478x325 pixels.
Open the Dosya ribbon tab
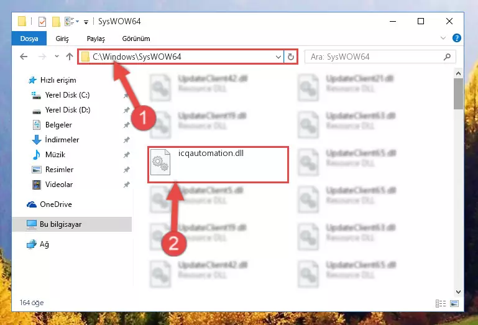pos(29,39)
